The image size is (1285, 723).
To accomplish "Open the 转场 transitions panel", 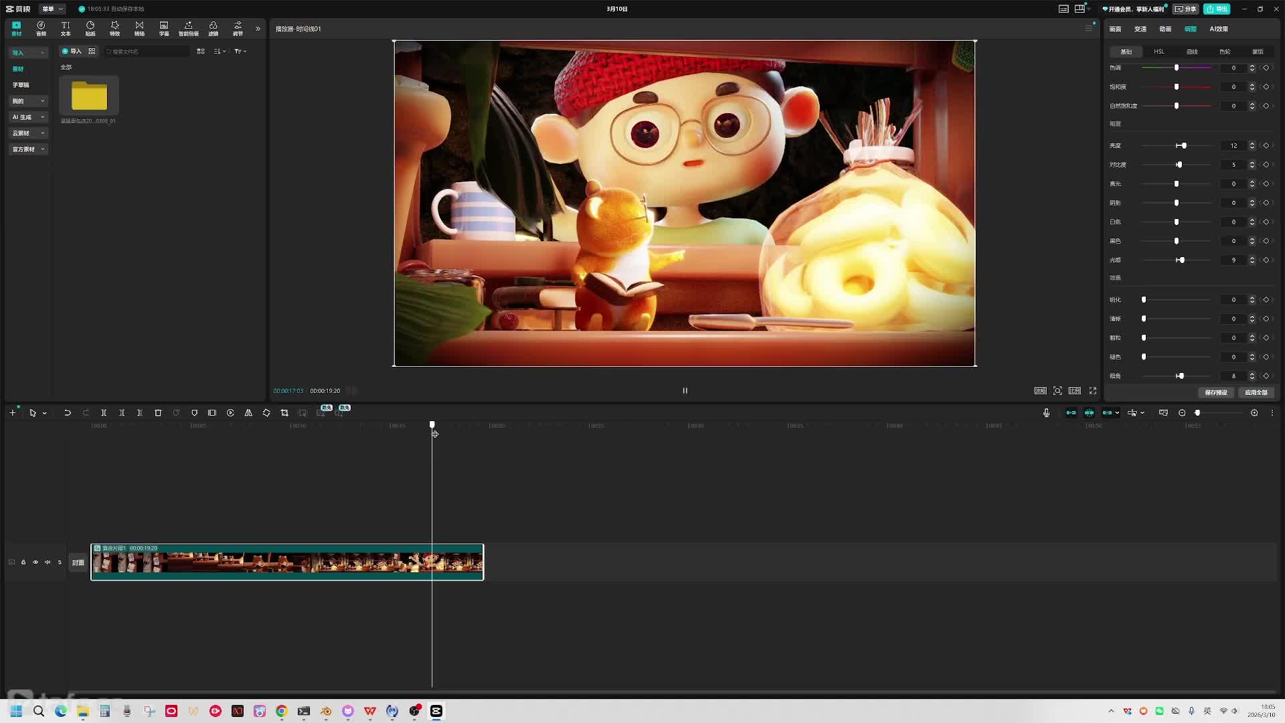I will tap(139, 28).
